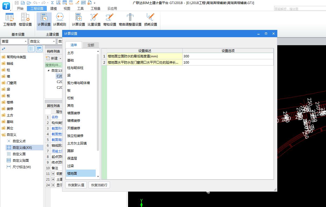Click 新建 button in component list
Viewport: 326px width, 207px height.
52,58
